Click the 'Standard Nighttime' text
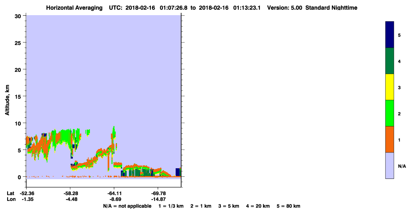The width and height of the screenshot is (419, 215). 331,8
